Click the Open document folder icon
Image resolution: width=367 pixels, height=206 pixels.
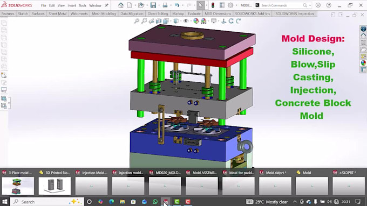tap(141, 5)
